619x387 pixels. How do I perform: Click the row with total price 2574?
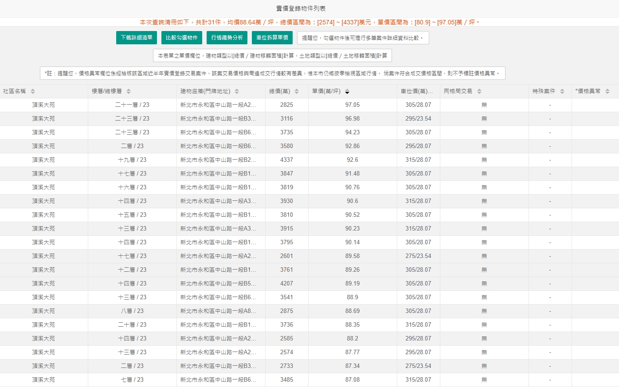[x=286, y=352]
